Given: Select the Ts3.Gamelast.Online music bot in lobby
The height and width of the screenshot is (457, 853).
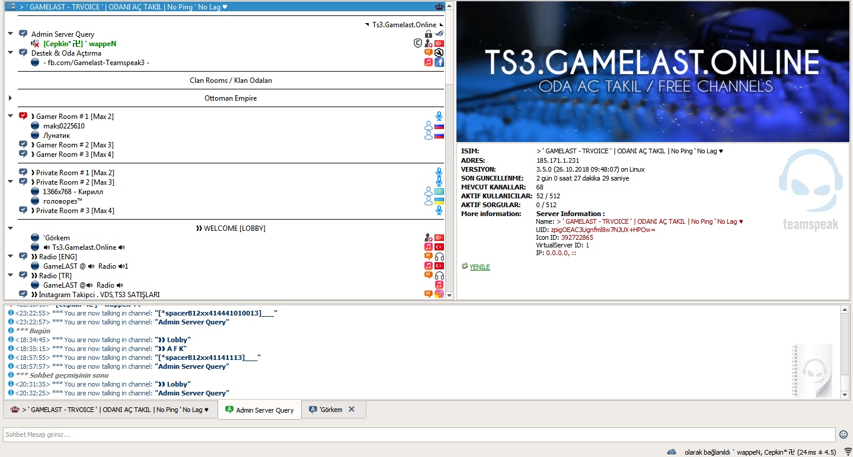Looking at the screenshot, I should pyautogui.click(x=84, y=247).
